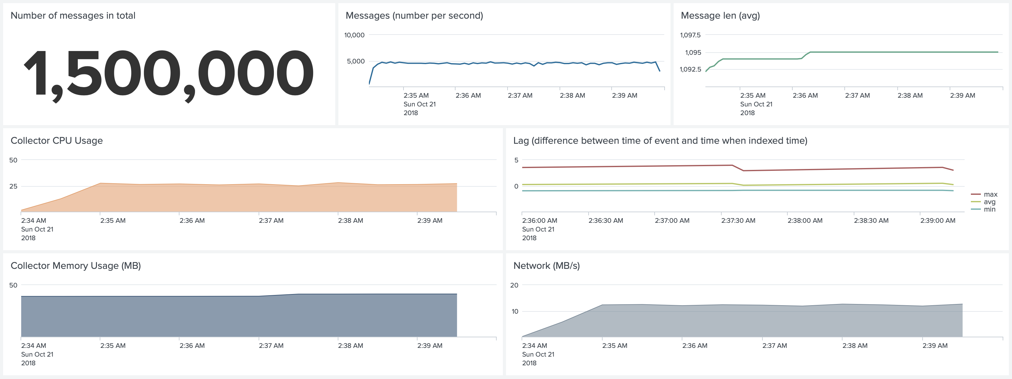The width and height of the screenshot is (1012, 379).
Task: Click the max legend entry in Lag chart
Action: (990, 194)
